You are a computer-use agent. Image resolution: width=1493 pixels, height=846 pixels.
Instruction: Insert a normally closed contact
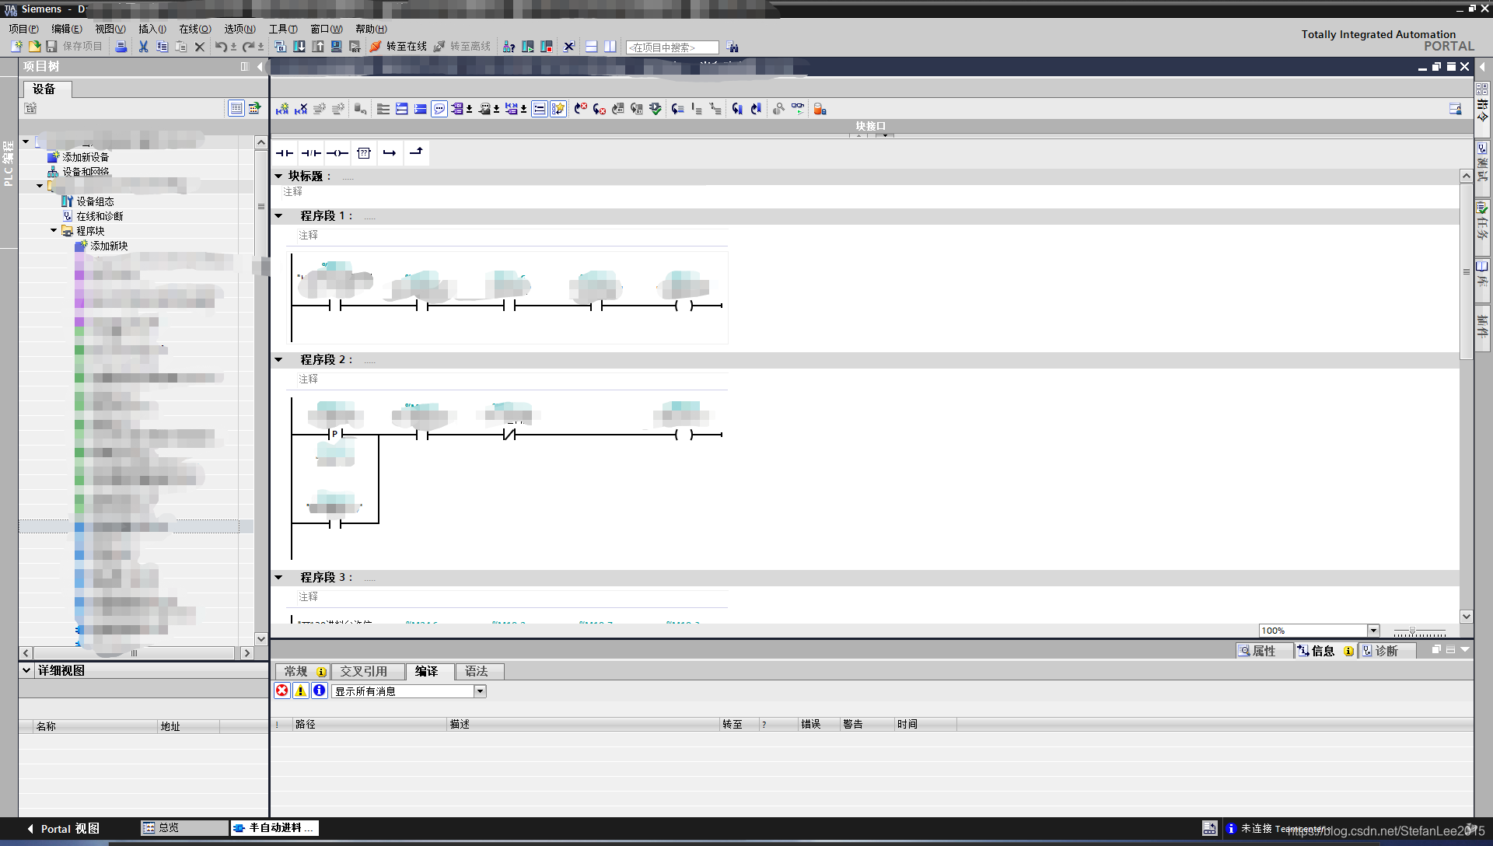(311, 153)
